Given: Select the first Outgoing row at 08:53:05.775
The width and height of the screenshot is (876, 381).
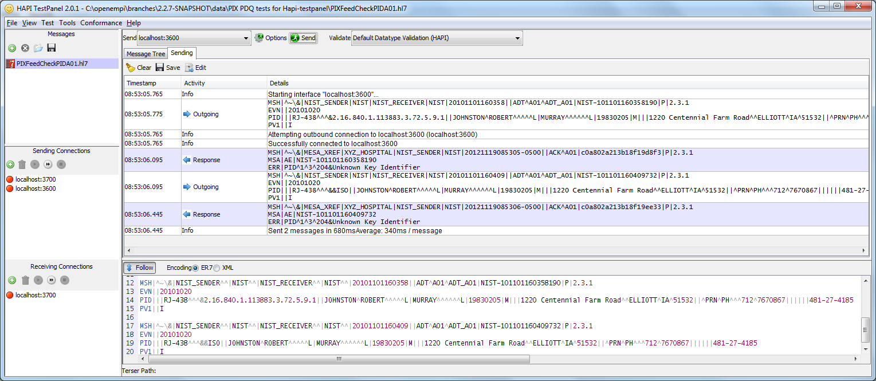Looking at the screenshot, I should pos(496,114).
